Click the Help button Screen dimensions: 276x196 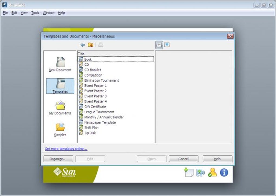pos(217,159)
